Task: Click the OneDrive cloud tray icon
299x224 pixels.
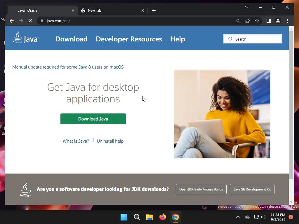Action: (247, 217)
